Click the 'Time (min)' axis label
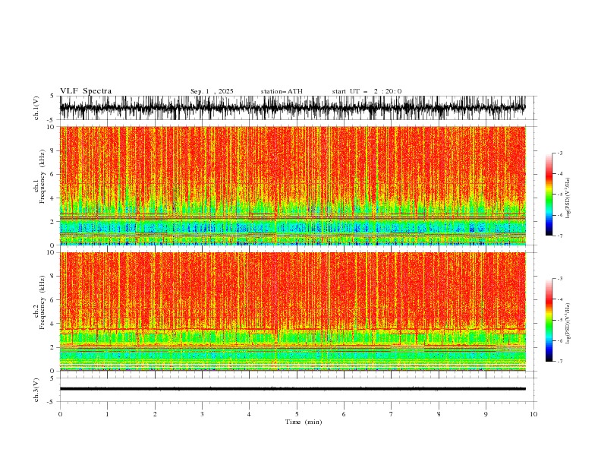 pyautogui.click(x=304, y=422)
